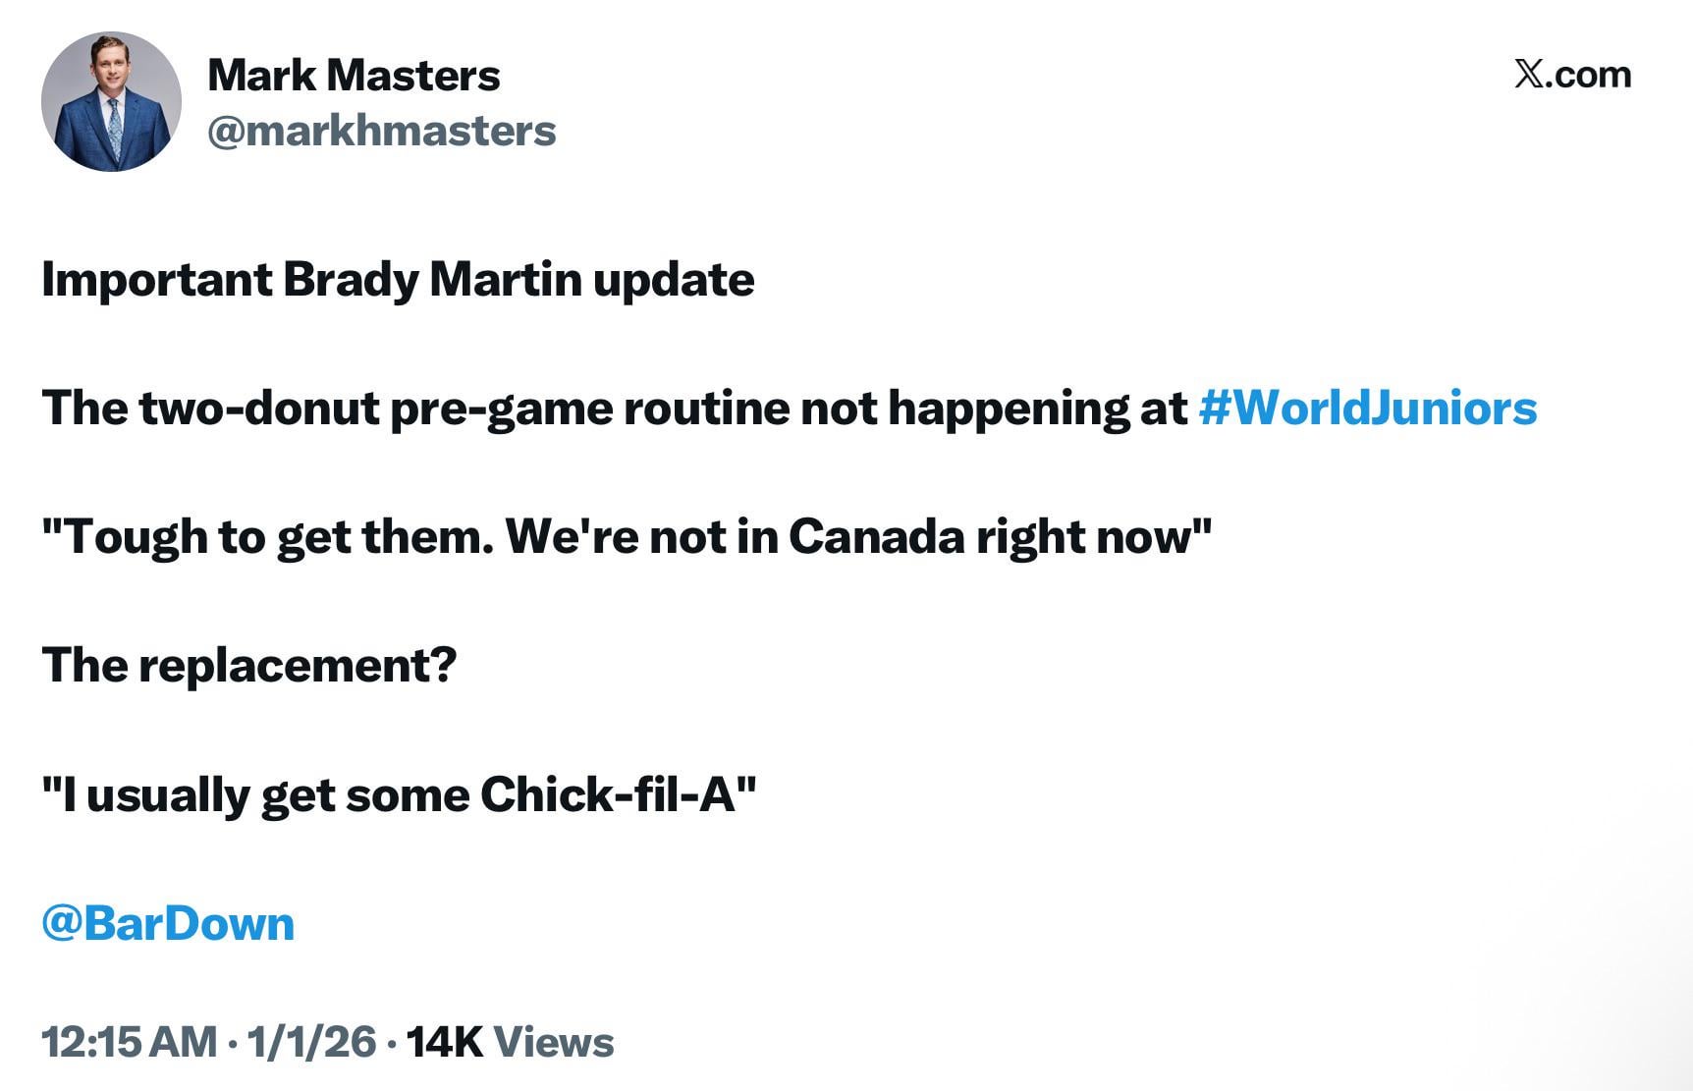Click the Mark Masters display name

pyautogui.click(x=354, y=76)
